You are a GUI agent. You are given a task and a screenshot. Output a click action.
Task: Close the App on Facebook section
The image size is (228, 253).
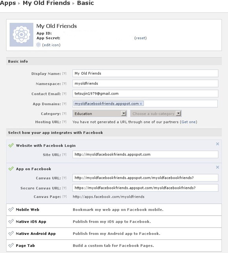(x=217, y=167)
